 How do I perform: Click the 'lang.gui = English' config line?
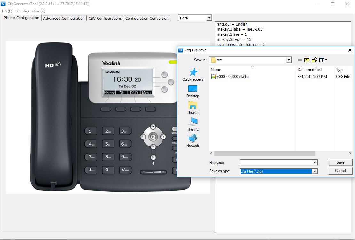coord(232,24)
